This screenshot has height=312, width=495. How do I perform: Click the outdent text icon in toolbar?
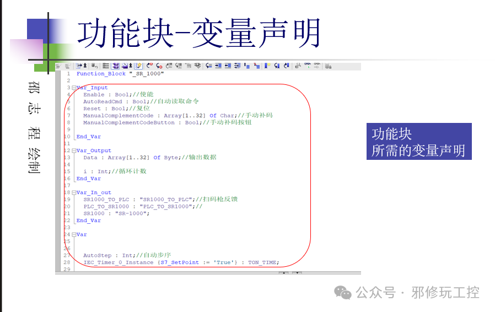(x=228, y=66)
